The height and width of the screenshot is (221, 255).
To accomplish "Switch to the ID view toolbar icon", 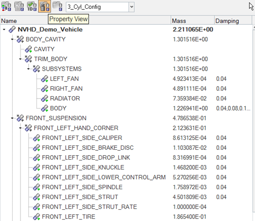I will tap(32, 6).
